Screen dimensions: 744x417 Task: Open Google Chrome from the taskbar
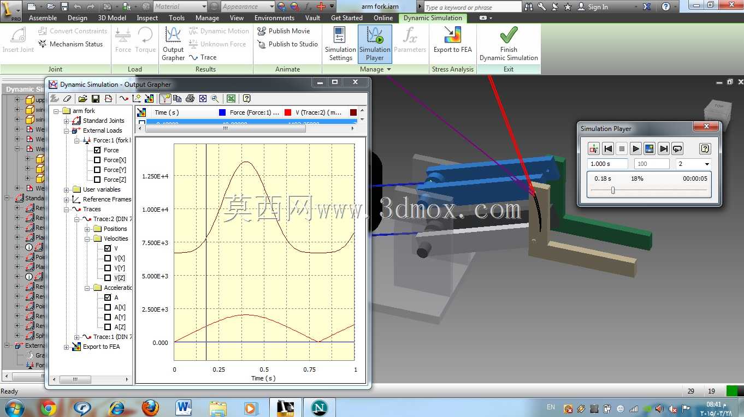click(48, 408)
